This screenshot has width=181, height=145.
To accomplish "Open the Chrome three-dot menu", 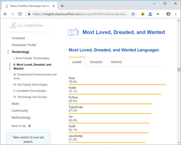I will [x=176, y=14].
